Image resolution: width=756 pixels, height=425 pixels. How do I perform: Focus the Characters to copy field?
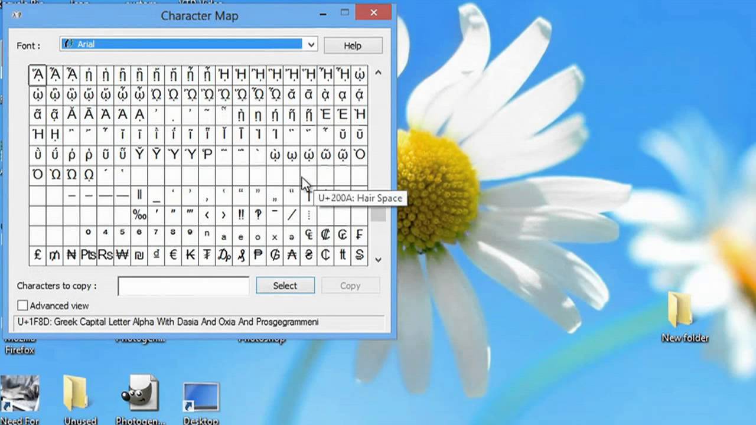coord(184,286)
